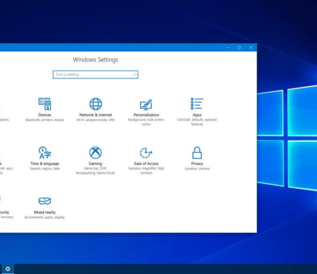
Task: Open the Gaming Xbox icon
Action: (96, 152)
